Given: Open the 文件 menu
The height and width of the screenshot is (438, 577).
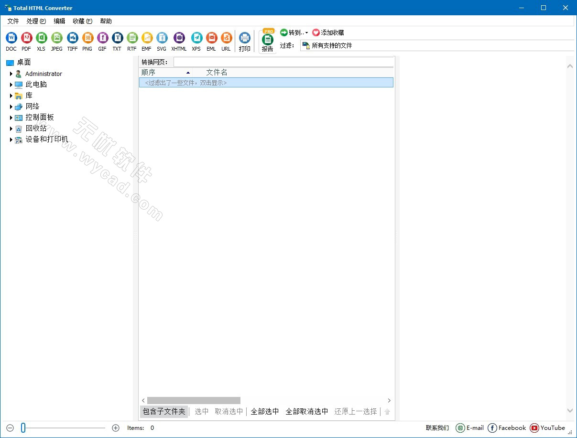Looking at the screenshot, I should pos(13,21).
